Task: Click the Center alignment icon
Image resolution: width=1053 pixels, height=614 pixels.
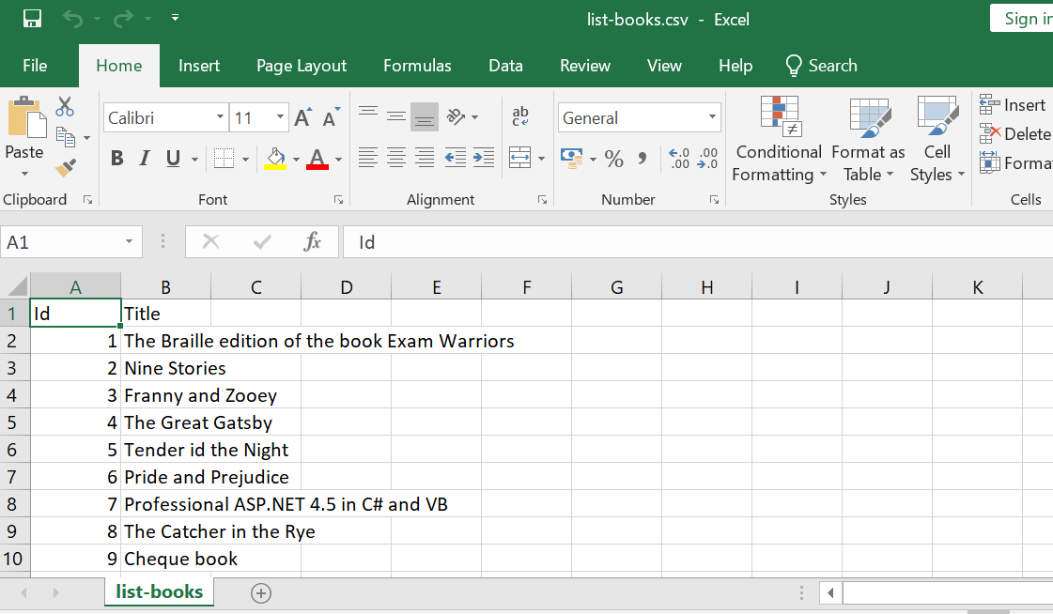Action: [x=395, y=158]
